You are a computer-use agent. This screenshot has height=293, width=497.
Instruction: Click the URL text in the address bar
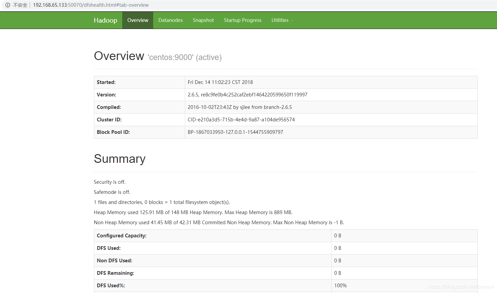coord(91,5)
